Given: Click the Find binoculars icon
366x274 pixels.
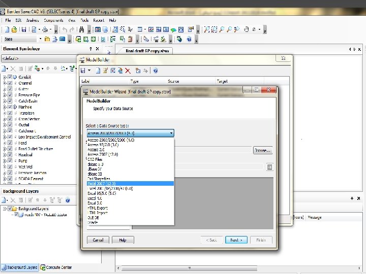Looking at the screenshot, I should coord(81,29).
